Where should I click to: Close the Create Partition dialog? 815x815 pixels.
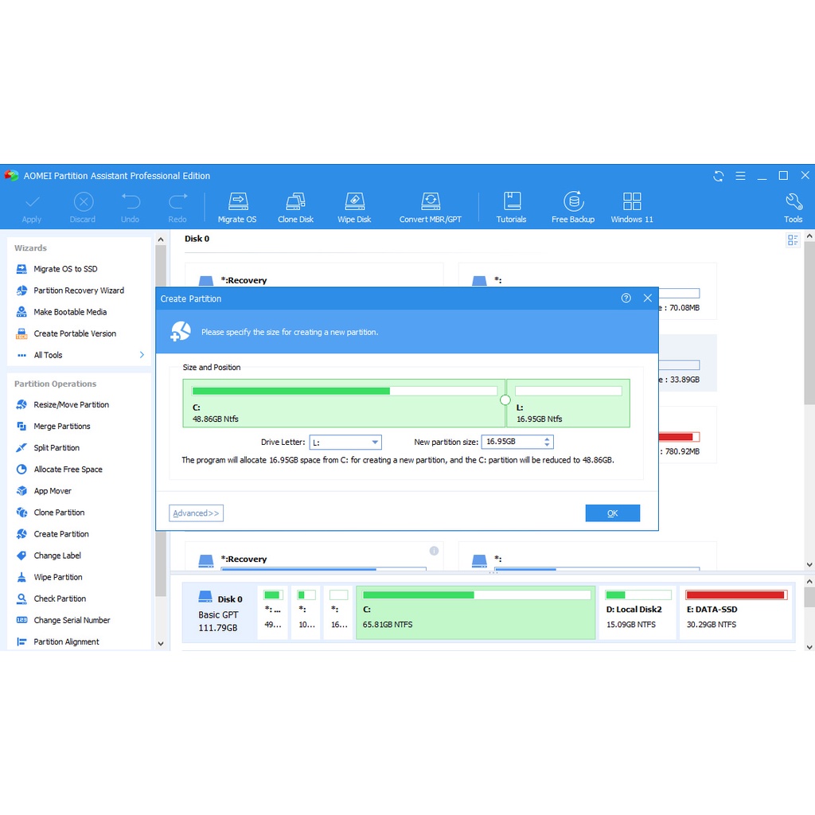click(x=648, y=298)
